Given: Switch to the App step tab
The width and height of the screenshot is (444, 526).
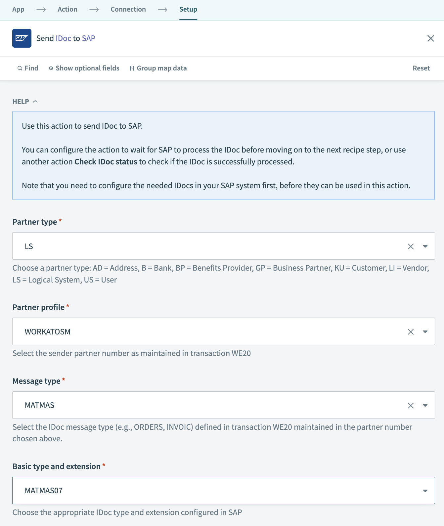Looking at the screenshot, I should 18,9.
